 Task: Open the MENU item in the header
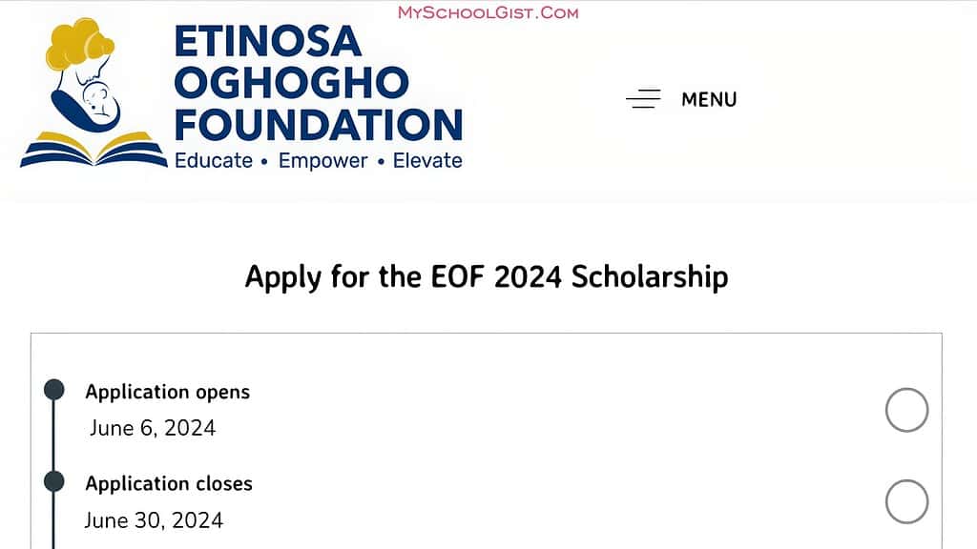(708, 98)
